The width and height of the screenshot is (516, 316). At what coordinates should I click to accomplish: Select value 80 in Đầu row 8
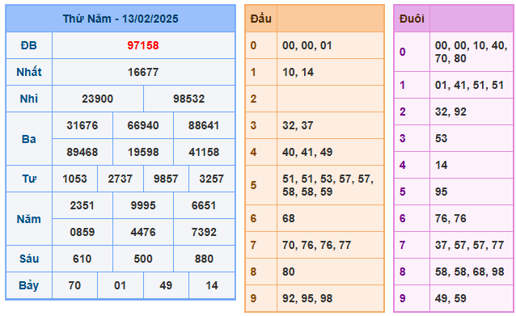pyautogui.click(x=288, y=272)
